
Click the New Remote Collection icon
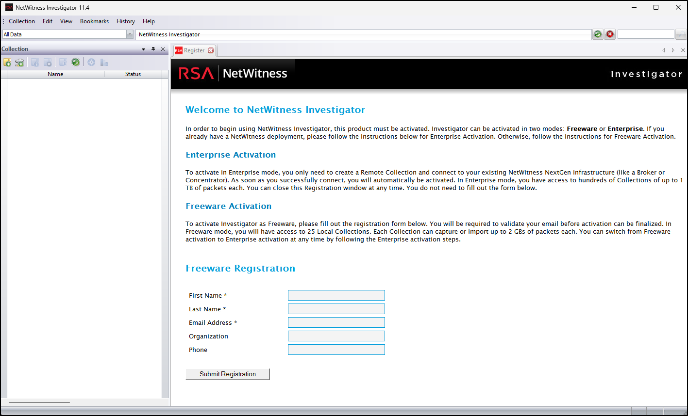point(19,62)
